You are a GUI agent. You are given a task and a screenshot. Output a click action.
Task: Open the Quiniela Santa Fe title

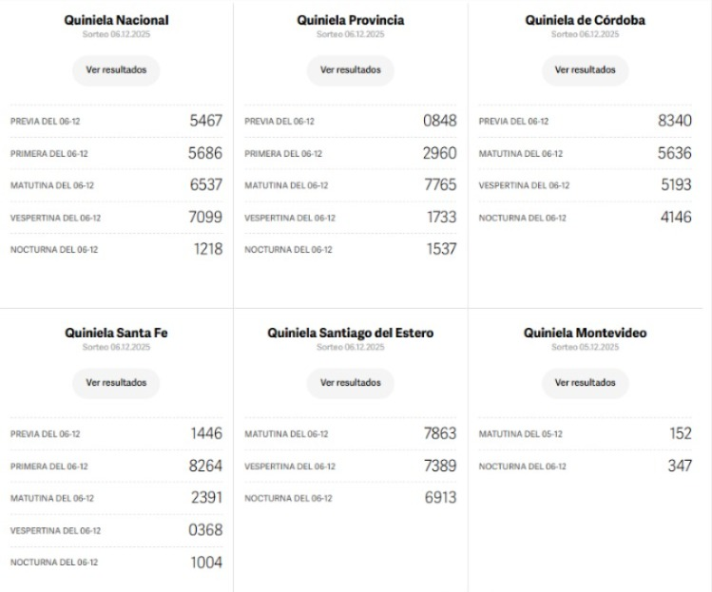116,334
